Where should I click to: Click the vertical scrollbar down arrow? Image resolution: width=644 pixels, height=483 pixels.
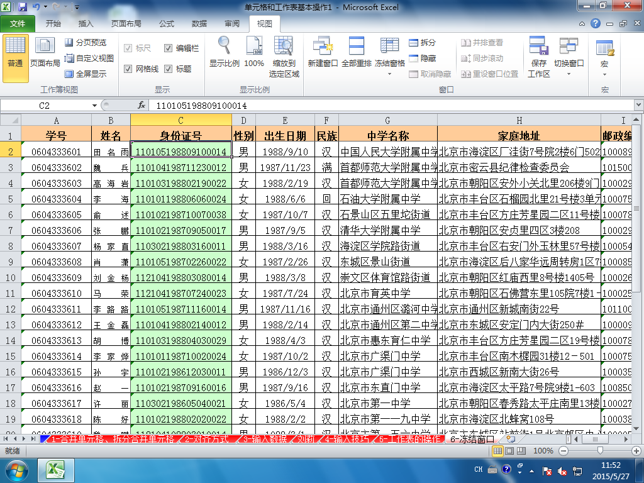636,429
